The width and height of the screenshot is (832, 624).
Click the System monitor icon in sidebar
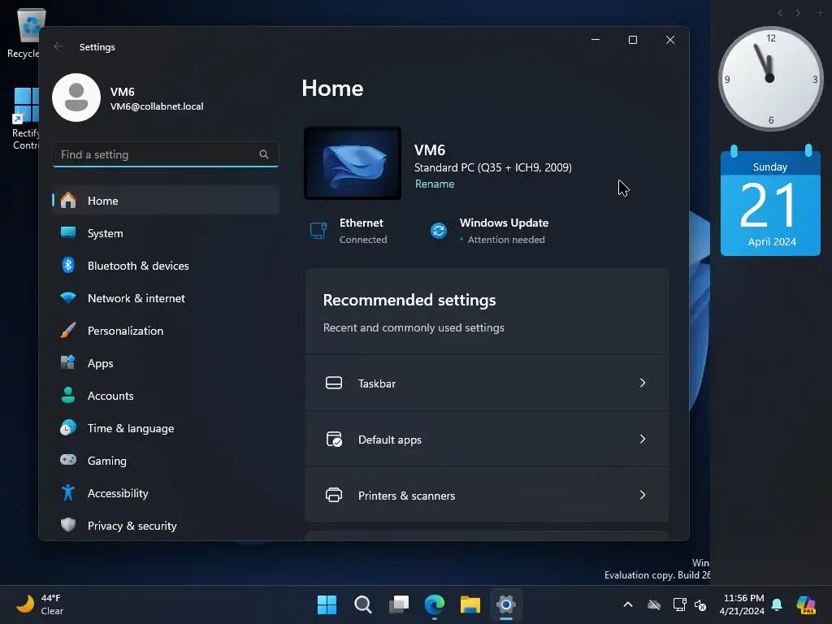[x=68, y=232]
